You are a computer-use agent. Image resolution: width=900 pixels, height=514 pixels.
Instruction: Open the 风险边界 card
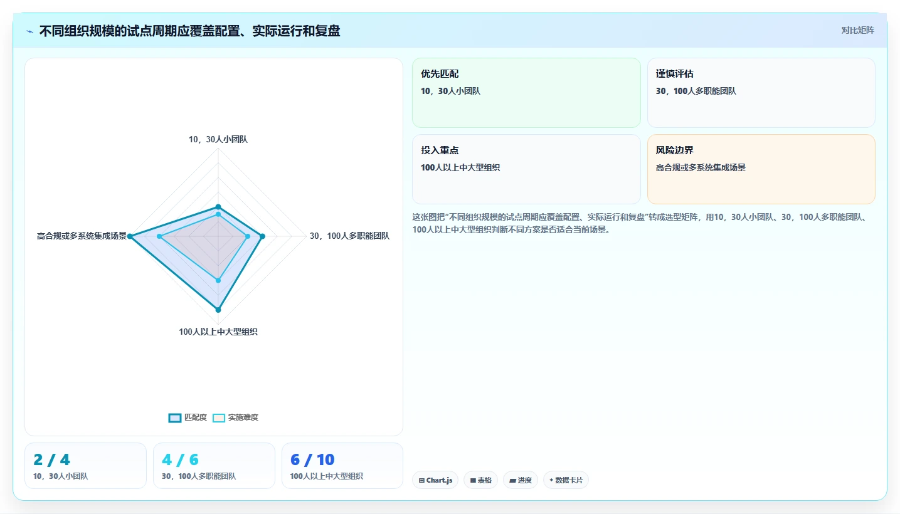(x=761, y=169)
